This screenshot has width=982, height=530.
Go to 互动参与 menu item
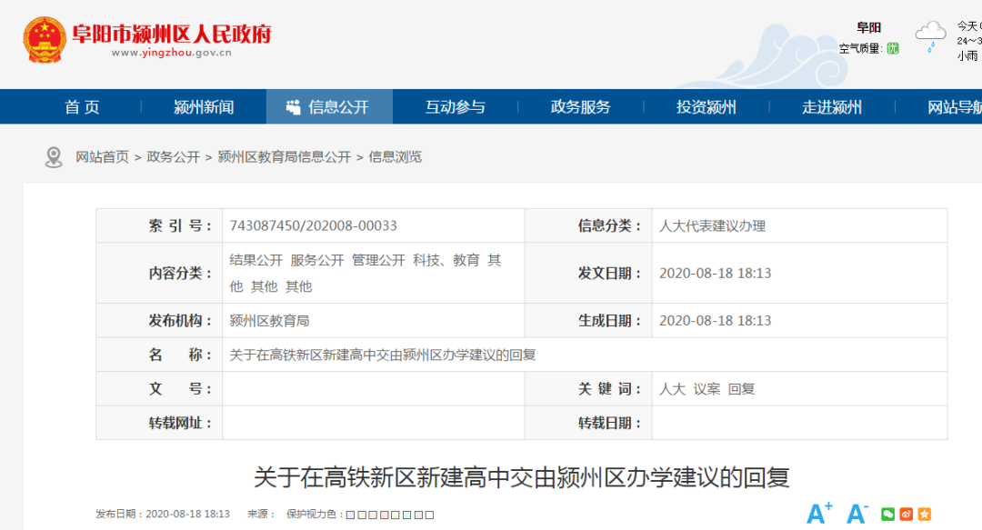(455, 107)
